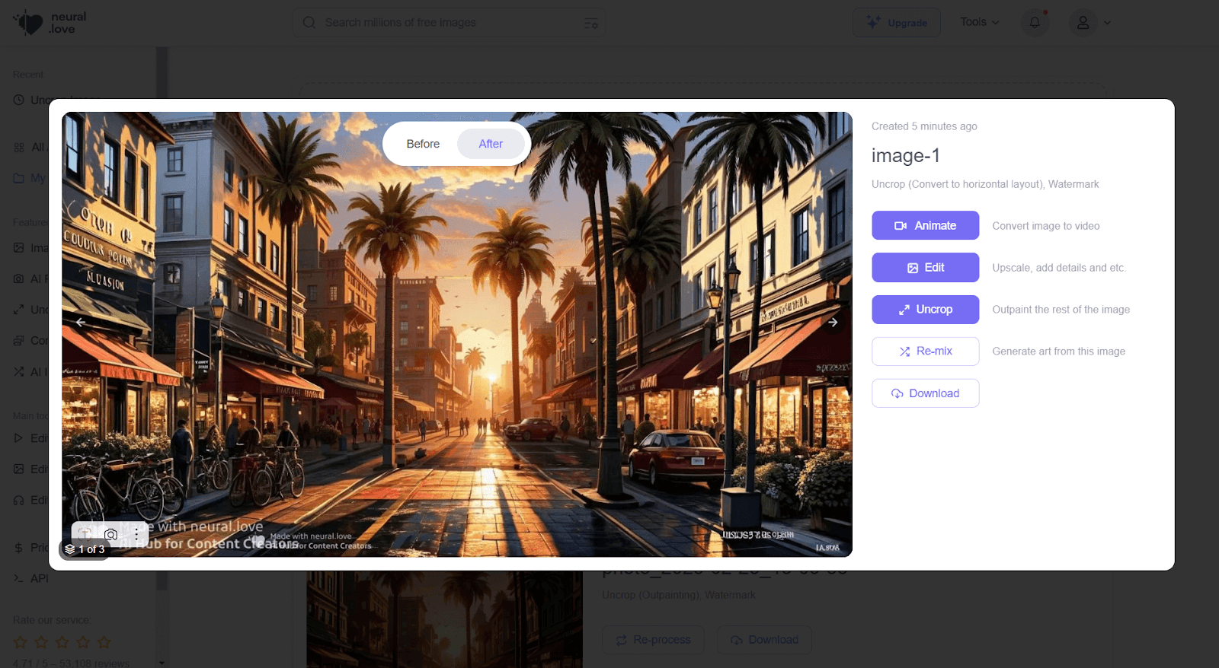Image resolution: width=1219 pixels, height=668 pixels.
Task: Click the thumbnail below the dialog
Action: tap(444, 619)
